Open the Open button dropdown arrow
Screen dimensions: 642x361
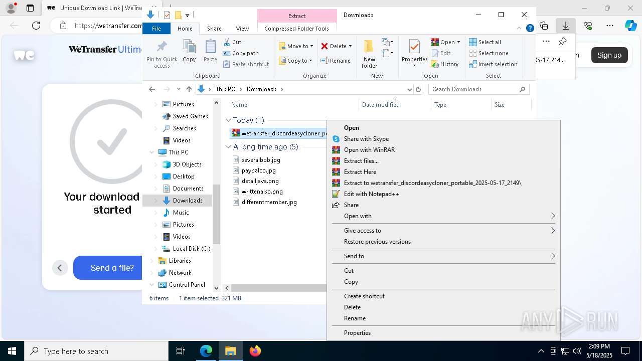(x=458, y=42)
